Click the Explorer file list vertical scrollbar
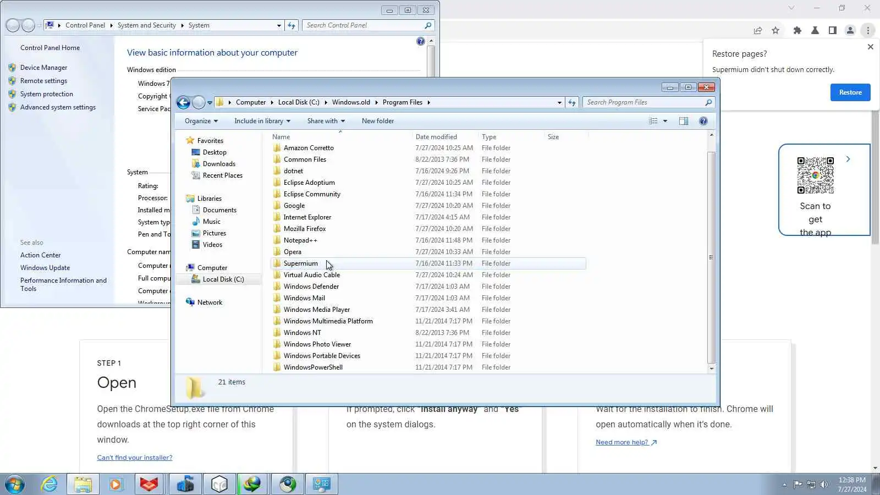Image resolution: width=880 pixels, height=495 pixels. click(x=711, y=257)
